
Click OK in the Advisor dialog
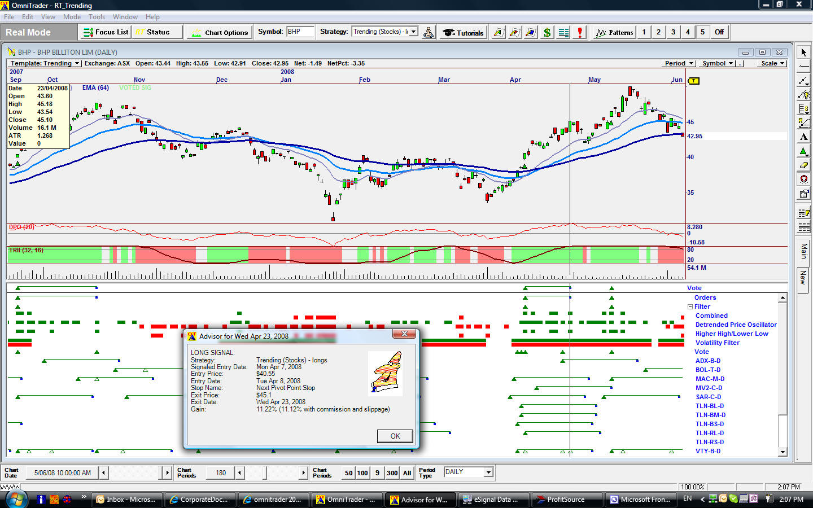[395, 436]
